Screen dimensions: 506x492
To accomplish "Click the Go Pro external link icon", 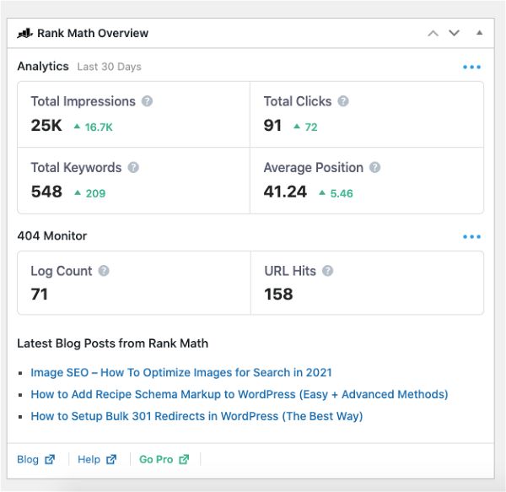I will [184, 459].
